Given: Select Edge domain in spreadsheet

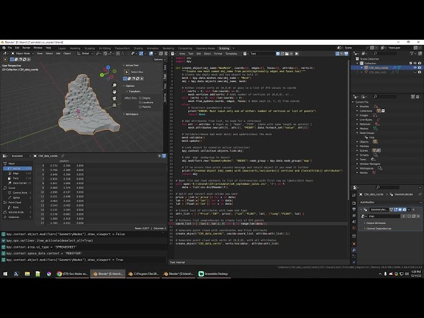Looking at the screenshot, I should coord(19,174).
